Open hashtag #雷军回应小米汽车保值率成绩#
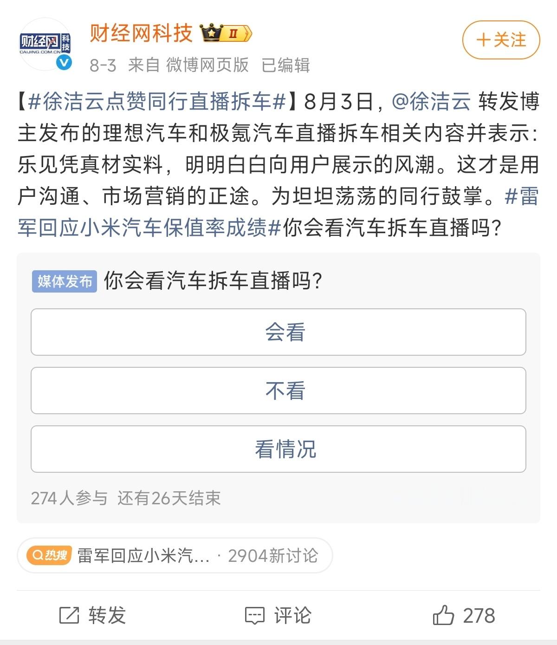 pyautogui.click(x=278, y=212)
